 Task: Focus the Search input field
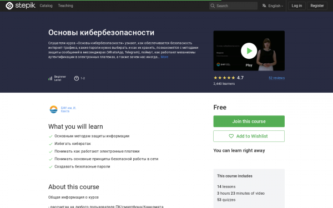233,6
